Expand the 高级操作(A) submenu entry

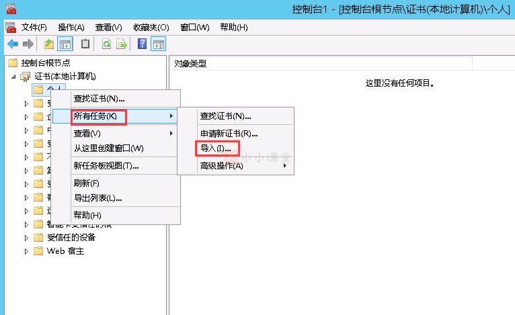(x=236, y=166)
